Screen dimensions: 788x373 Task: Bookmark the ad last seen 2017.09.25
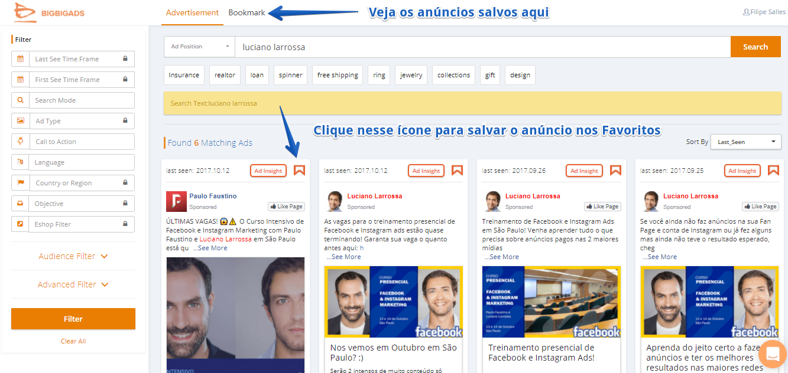773,171
